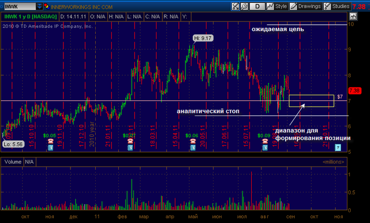Click the flask icon beside Studies
Image resolution: width=370 pixels, height=223 pixels.
click(328, 6)
